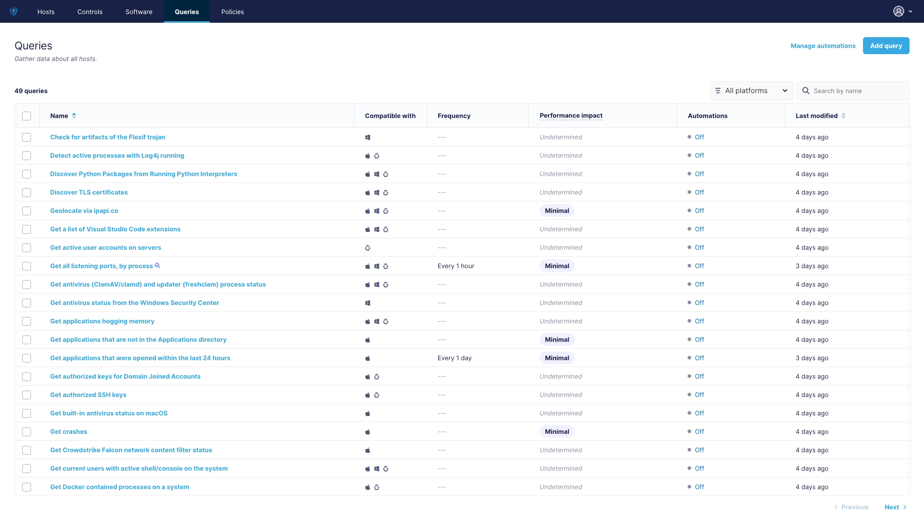The image size is (924, 532).
Task: Click the info icon next to Get all listening ports
Action: click(x=157, y=265)
